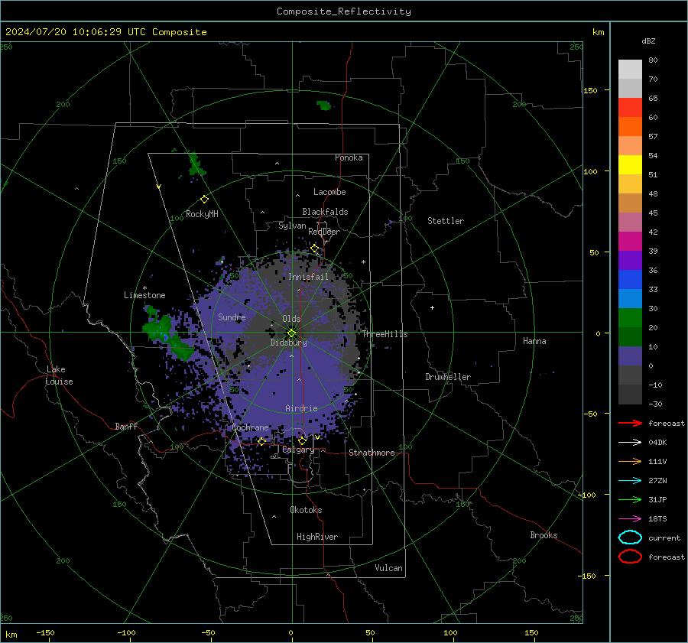The width and height of the screenshot is (688, 643).
Task: Click the Ponoka town label
Action: (x=349, y=158)
